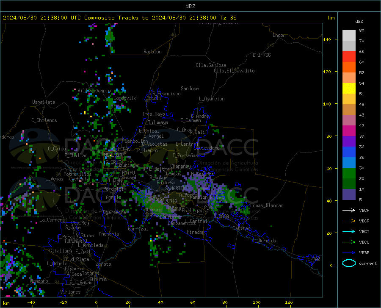
Task: Click the Uspallata place label
Action: pos(44,102)
